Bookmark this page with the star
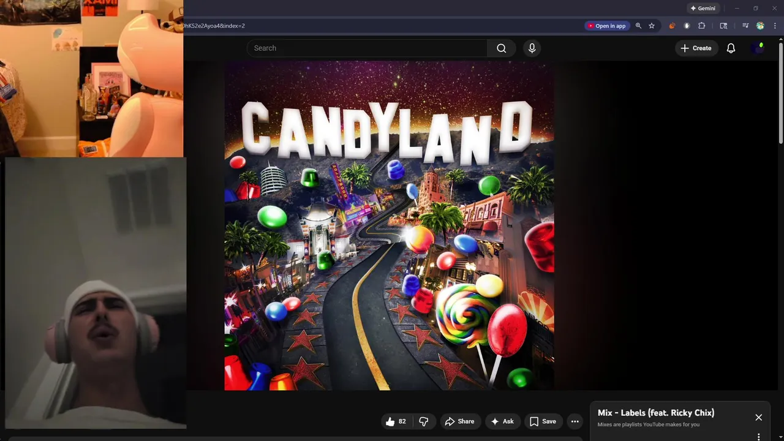 point(652,26)
